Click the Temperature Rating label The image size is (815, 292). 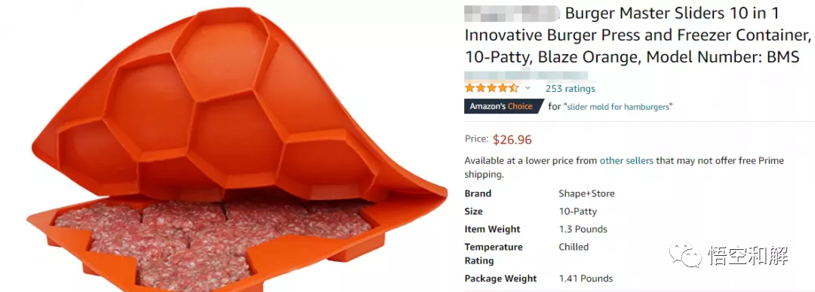tap(494, 254)
